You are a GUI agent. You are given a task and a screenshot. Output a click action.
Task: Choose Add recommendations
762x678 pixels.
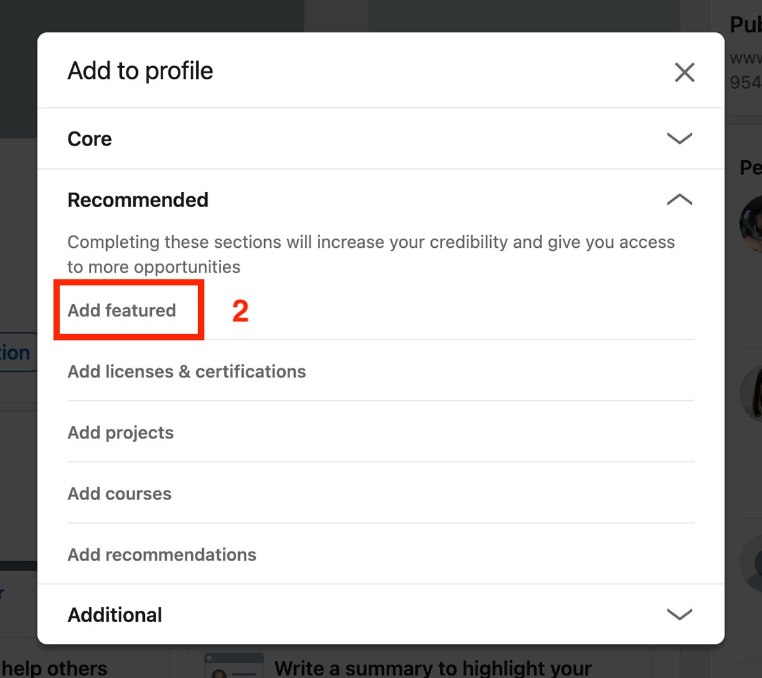[x=162, y=554]
